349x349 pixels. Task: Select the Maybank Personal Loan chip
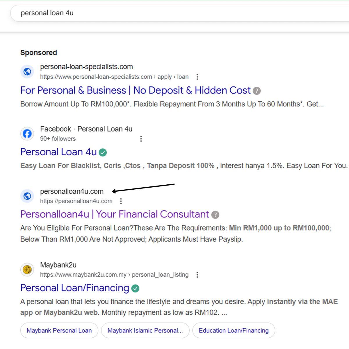tap(59, 330)
